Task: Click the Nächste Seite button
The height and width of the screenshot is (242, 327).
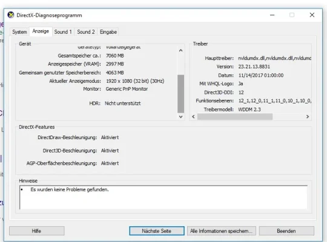Action: (157, 231)
